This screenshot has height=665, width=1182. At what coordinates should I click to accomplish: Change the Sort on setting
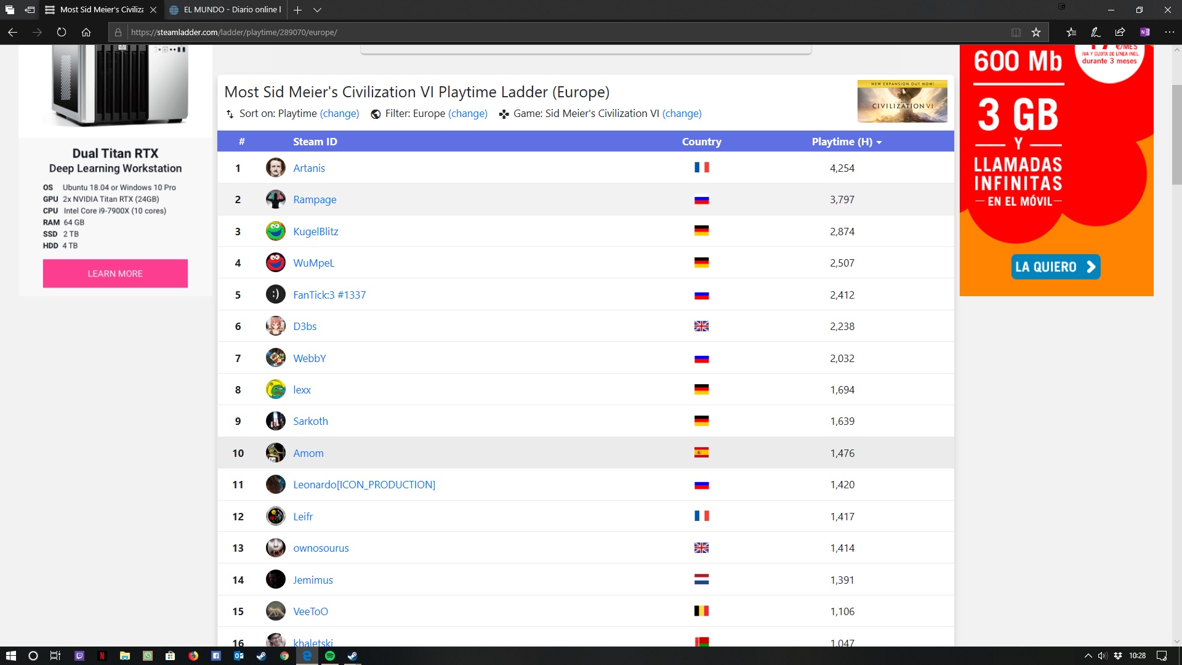339,113
